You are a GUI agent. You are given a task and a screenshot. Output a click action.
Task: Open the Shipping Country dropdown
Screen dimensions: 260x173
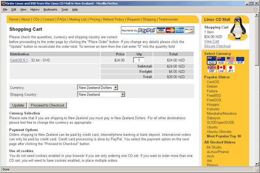(101, 95)
